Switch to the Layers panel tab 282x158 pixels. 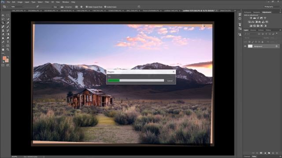tap(246, 30)
